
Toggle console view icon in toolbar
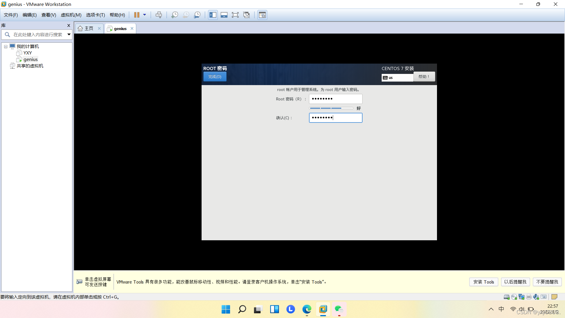262,15
